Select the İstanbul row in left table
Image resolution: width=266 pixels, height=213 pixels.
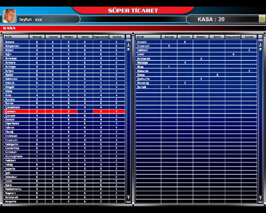coord(64,177)
